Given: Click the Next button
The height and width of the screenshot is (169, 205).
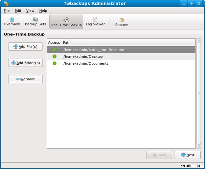Looking at the screenshot, I should pyautogui.click(x=188, y=155).
